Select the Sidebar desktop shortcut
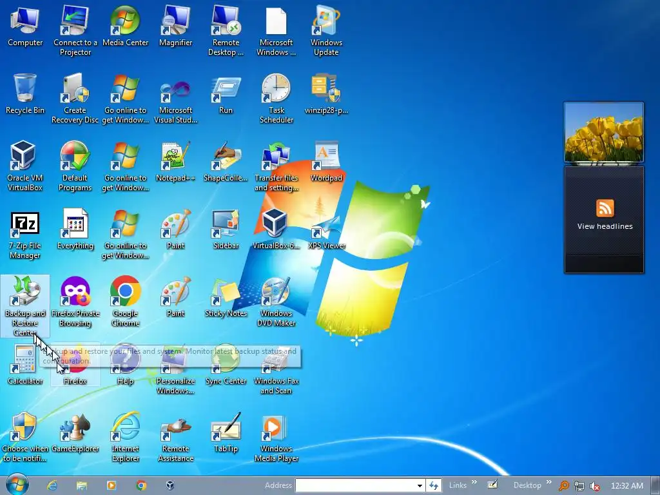The image size is (660, 495). 226,229
